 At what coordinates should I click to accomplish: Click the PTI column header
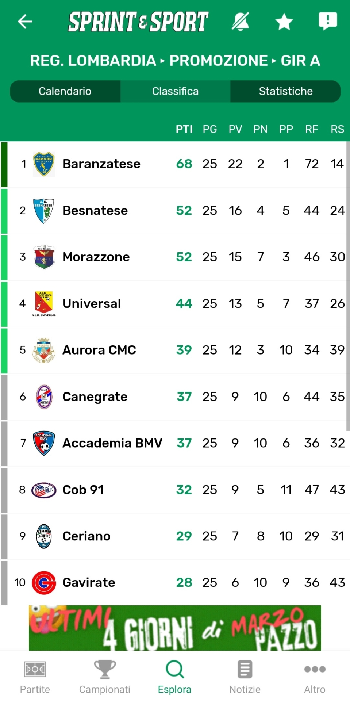click(x=184, y=129)
